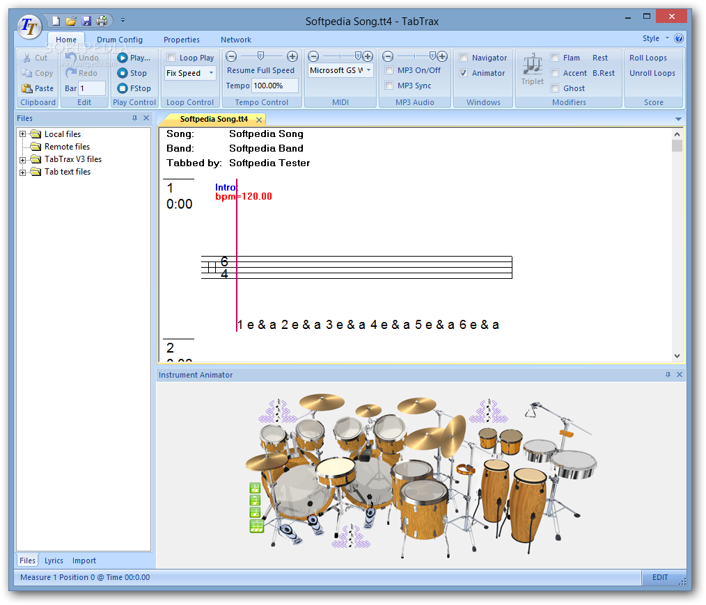The width and height of the screenshot is (706, 605).
Task: Increase tempo with the plus icon
Action: point(292,56)
